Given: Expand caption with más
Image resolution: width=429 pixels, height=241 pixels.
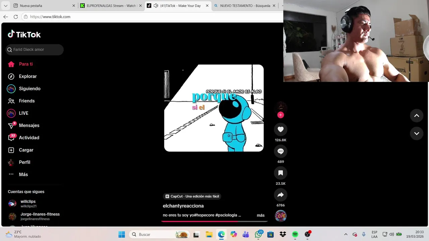Looking at the screenshot, I should pyautogui.click(x=260, y=215).
